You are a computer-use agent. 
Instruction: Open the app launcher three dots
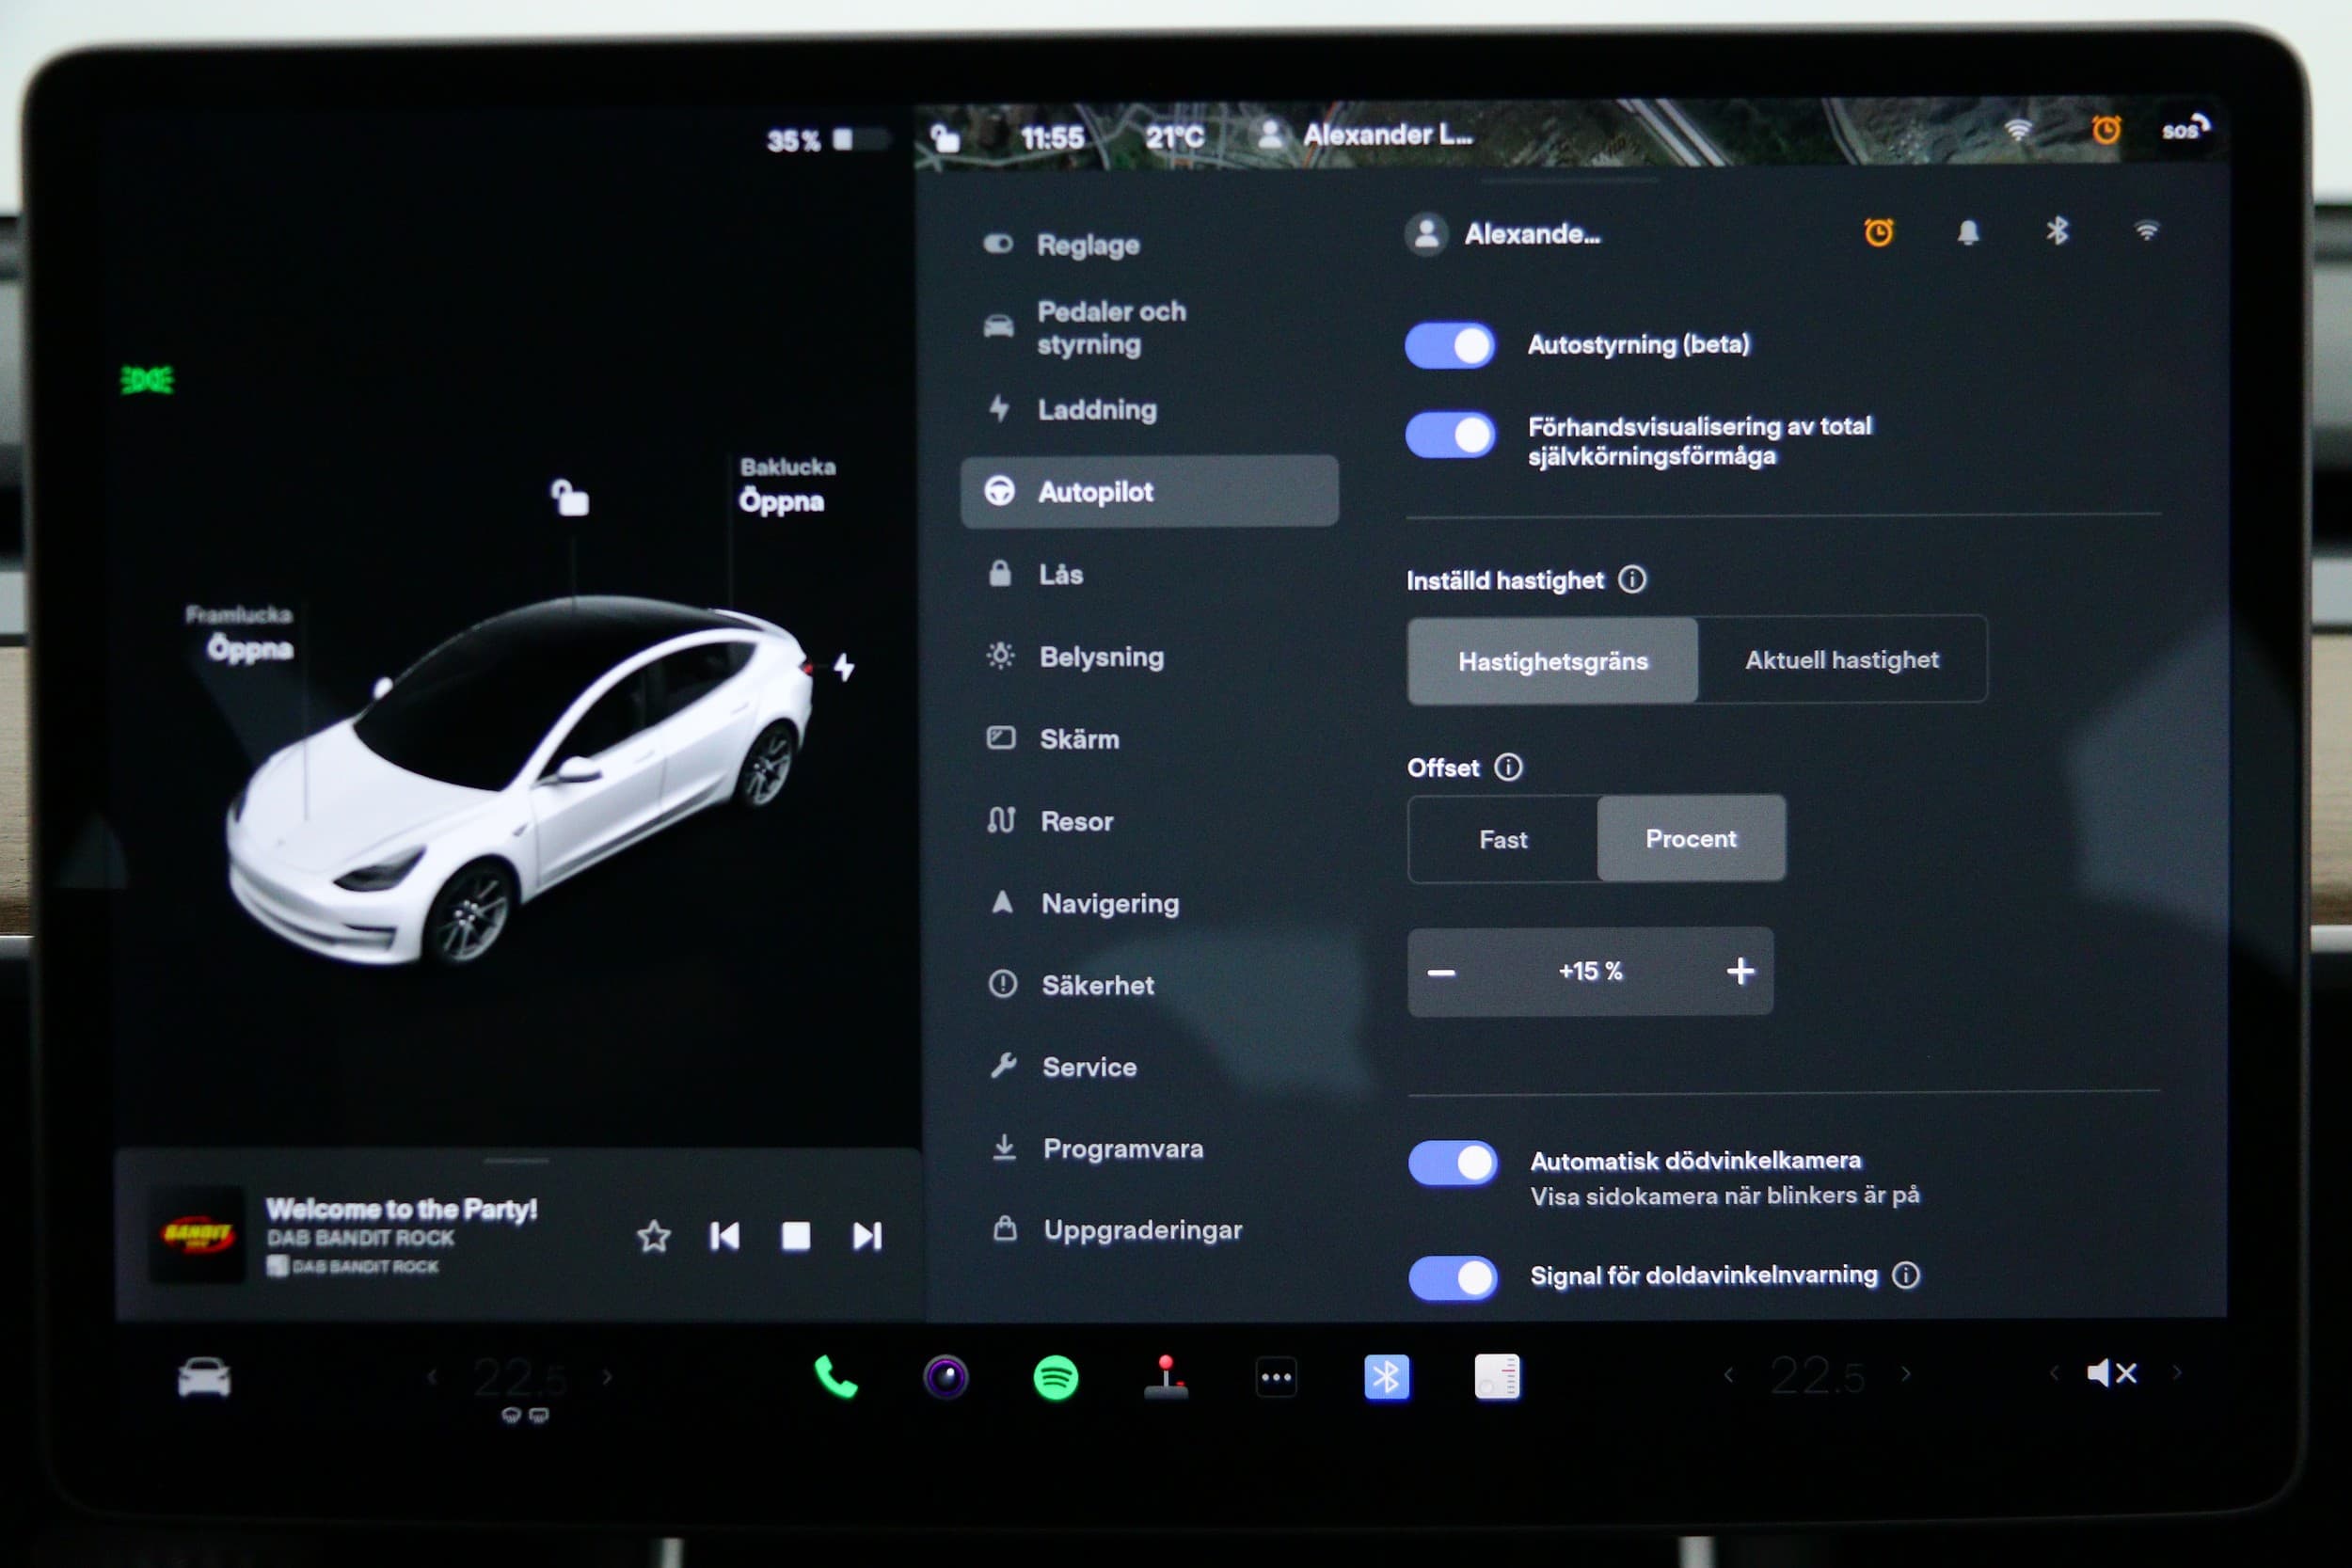[x=1276, y=1377]
